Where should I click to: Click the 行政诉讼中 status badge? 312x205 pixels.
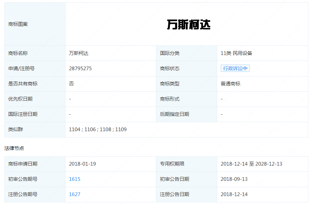pyautogui.click(x=235, y=69)
